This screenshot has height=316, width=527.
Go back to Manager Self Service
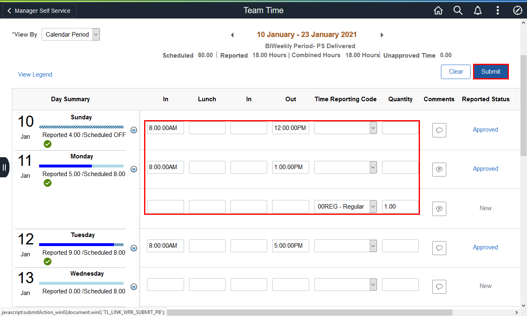[39, 11]
